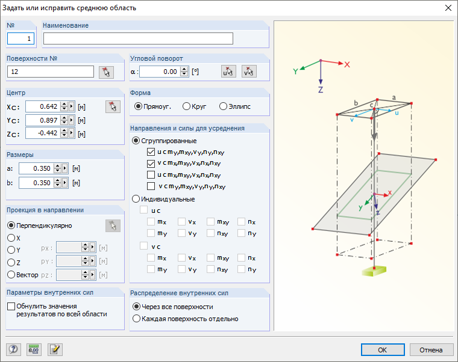
Task: Open the arrow menu beside Zc field
Action: [72, 133]
